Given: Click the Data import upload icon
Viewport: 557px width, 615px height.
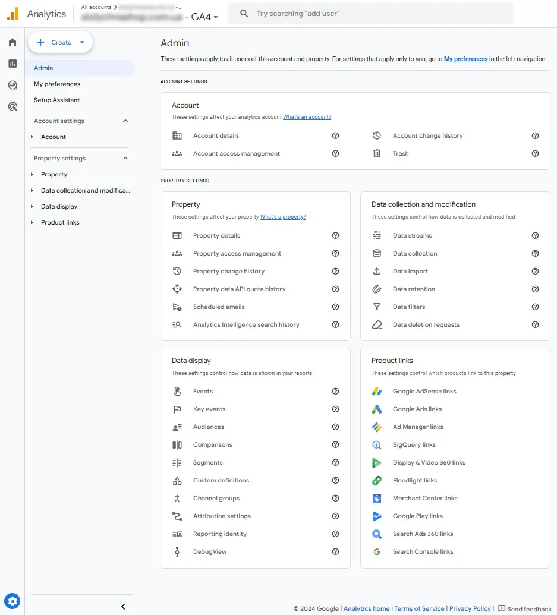Looking at the screenshot, I should click(x=376, y=271).
